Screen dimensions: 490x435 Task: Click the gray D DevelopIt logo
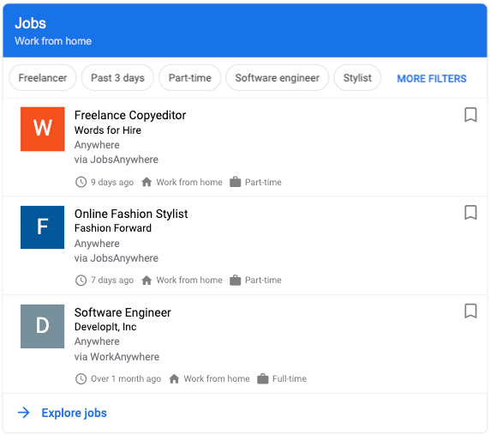pos(43,326)
